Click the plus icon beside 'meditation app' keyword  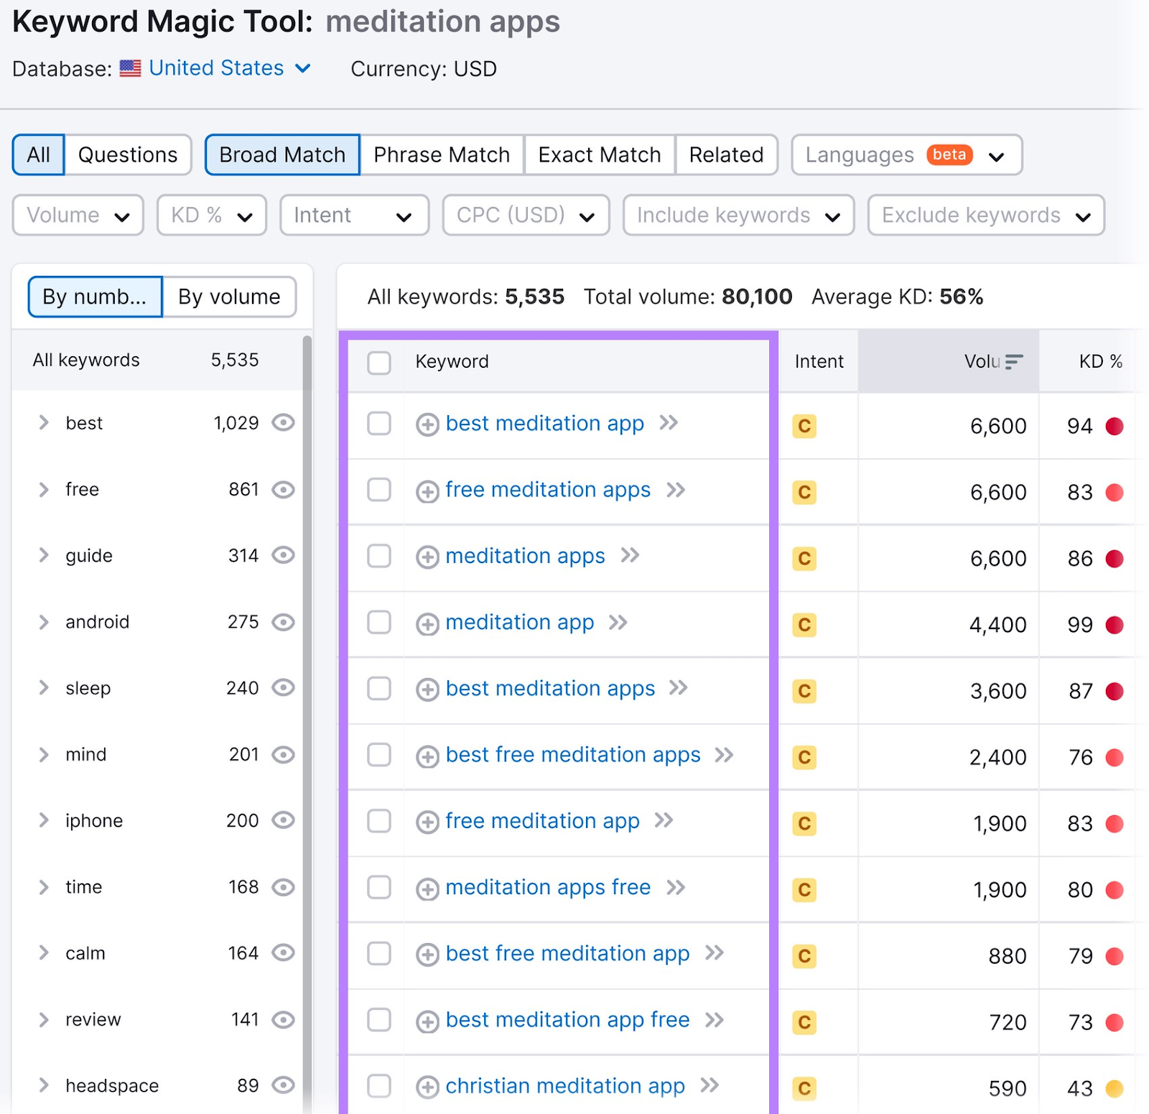point(427,624)
